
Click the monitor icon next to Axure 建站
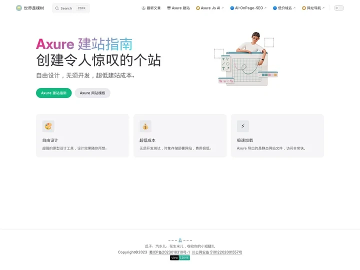click(169, 8)
